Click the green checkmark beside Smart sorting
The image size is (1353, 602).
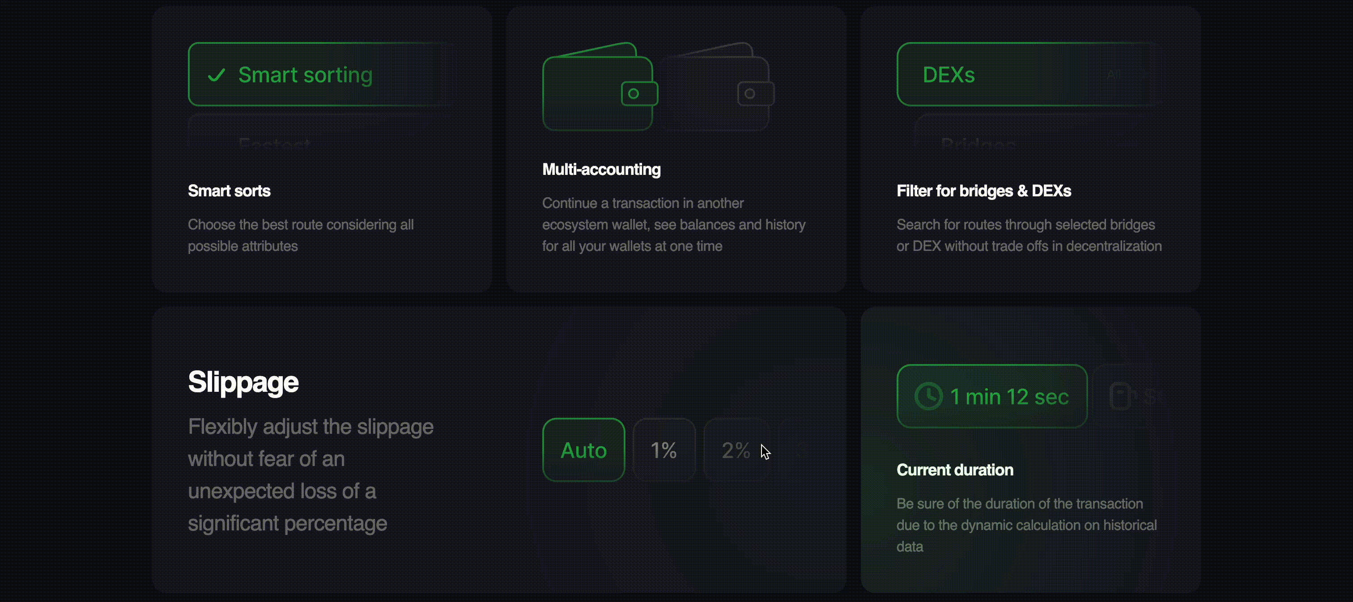217,76
